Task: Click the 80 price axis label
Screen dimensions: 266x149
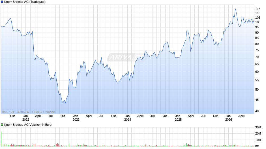Action: pos(257,44)
